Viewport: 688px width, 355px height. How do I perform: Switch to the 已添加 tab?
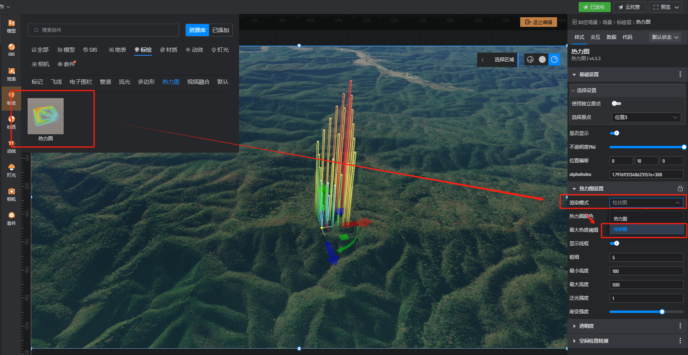[221, 30]
